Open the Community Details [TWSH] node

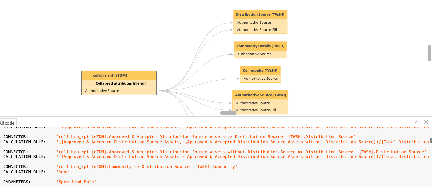(260, 46)
